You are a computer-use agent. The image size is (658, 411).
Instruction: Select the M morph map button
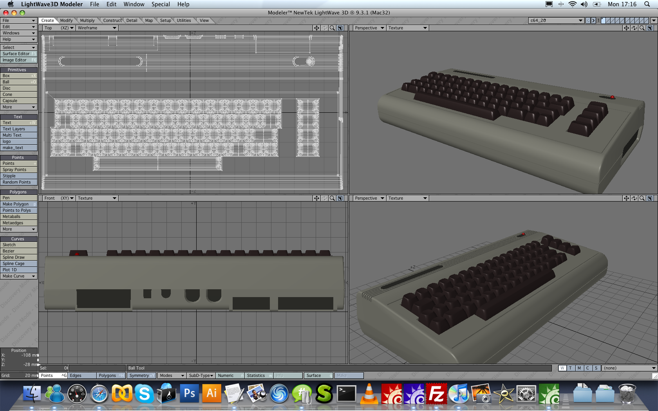(579, 368)
